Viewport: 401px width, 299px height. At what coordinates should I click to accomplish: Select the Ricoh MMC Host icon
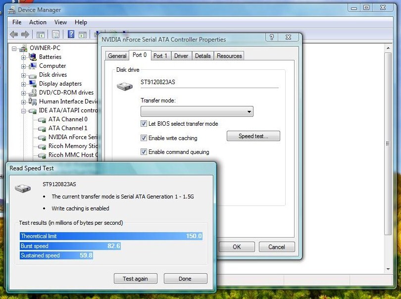click(x=42, y=155)
